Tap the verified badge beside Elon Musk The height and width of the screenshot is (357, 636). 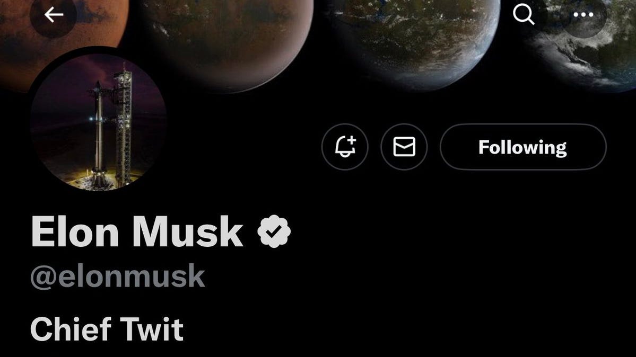[274, 231]
